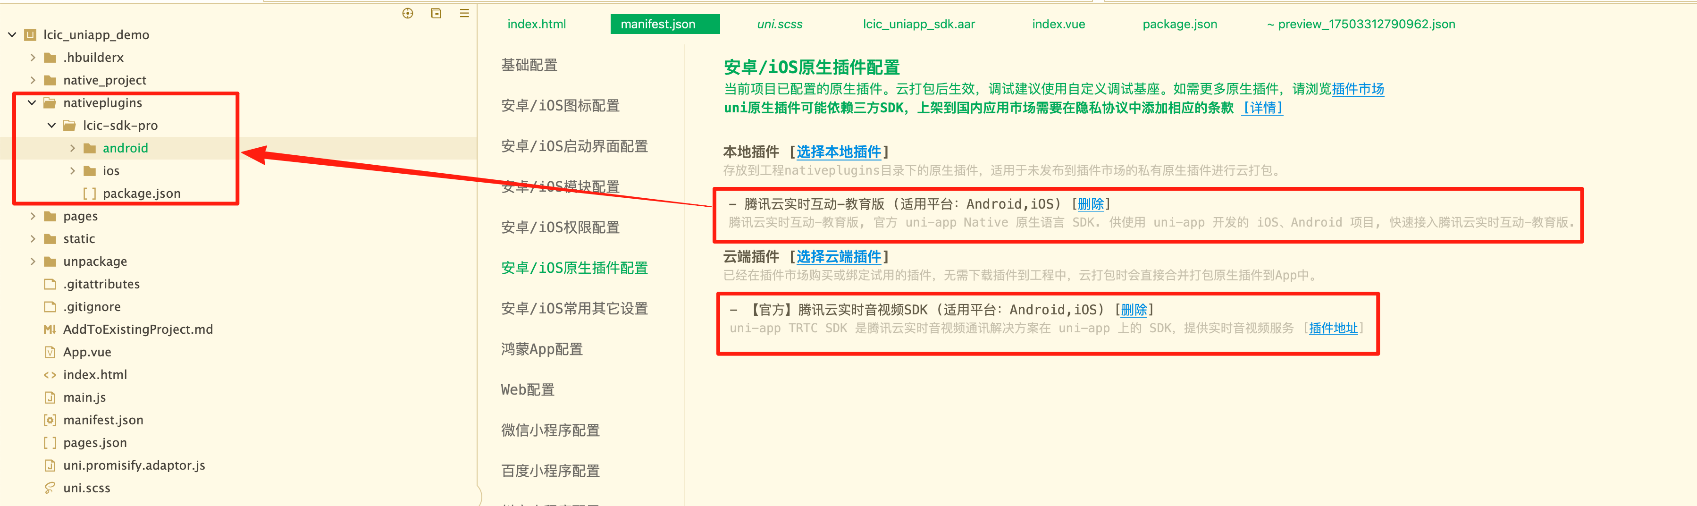This screenshot has width=1697, height=506.
Task: Select 安卓/iOS权限配置 in sidebar
Action: pos(560,228)
